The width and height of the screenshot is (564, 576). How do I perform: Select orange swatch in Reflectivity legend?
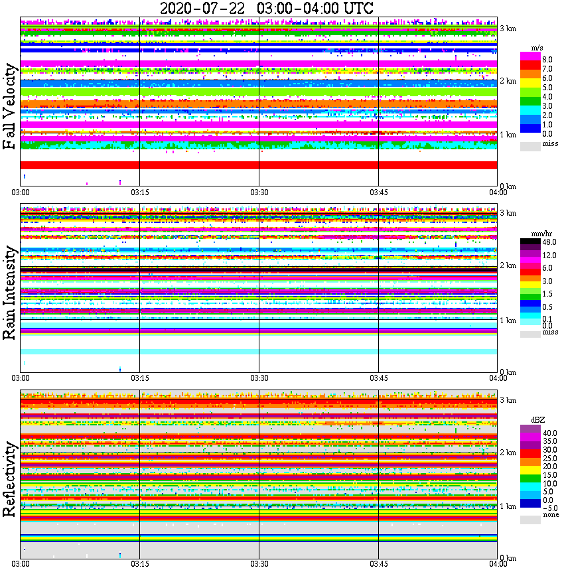click(x=530, y=462)
